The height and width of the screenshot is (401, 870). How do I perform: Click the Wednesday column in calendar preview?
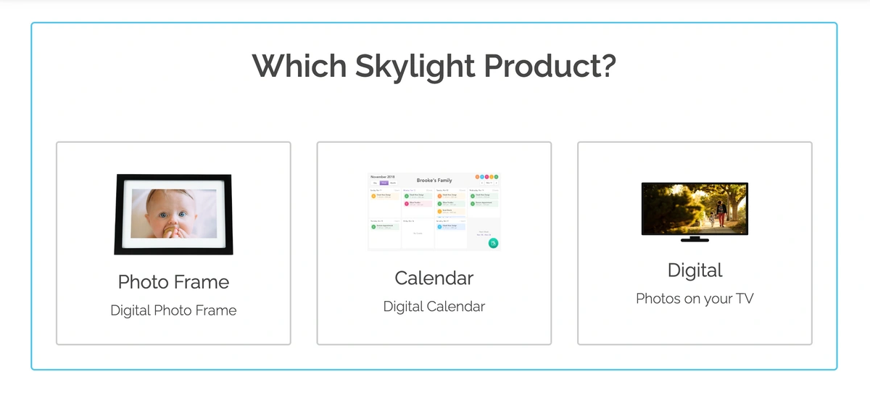click(484, 203)
